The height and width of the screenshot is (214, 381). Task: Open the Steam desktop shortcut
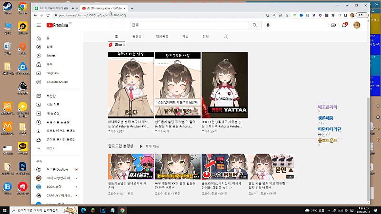[8, 8]
